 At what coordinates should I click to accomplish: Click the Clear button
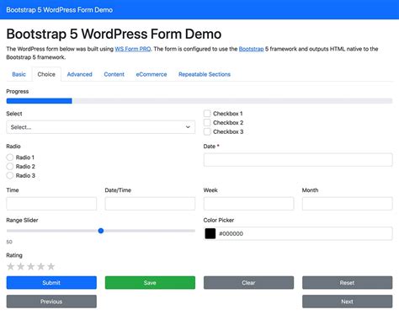click(248, 282)
